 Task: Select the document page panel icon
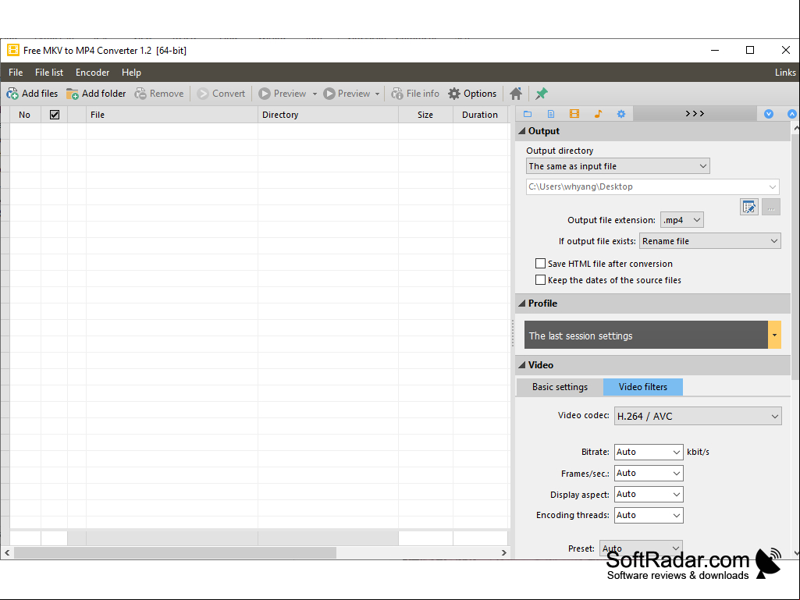click(551, 114)
